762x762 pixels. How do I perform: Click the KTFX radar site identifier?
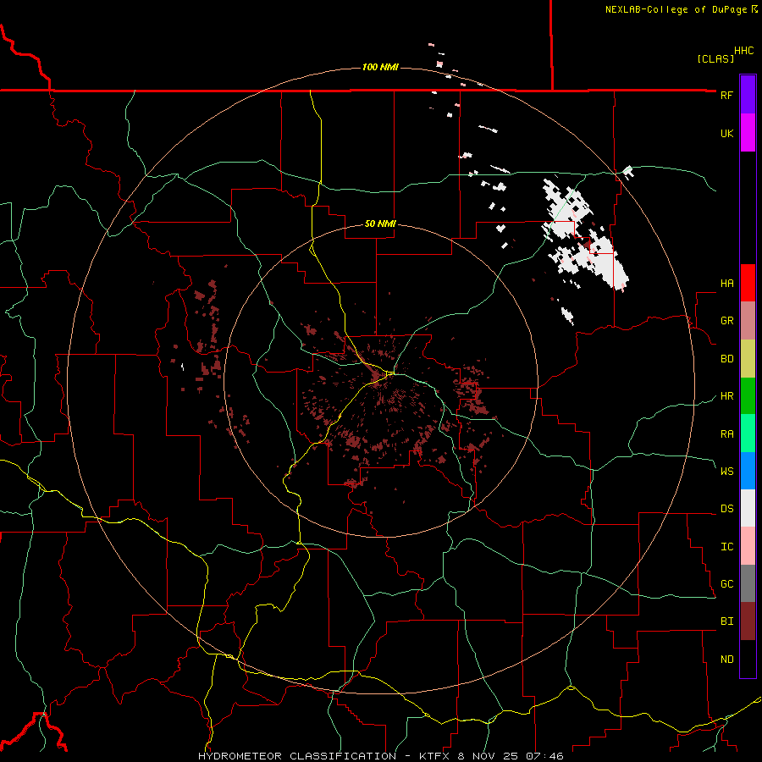[x=435, y=756]
